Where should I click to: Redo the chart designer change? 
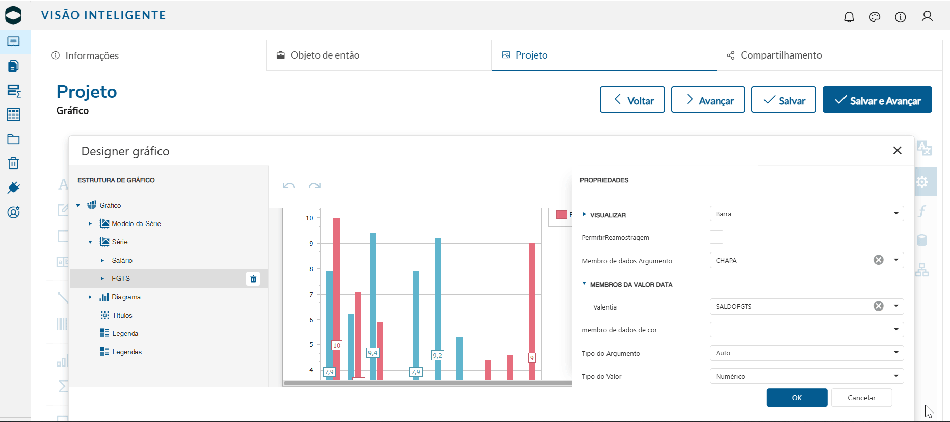click(x=314, y=185)
